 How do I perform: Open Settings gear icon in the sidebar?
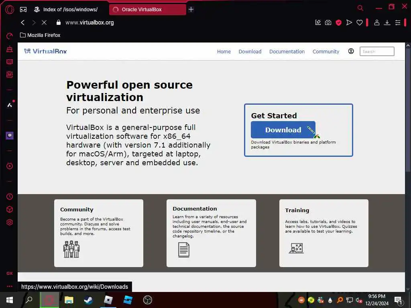click(x=10, y=222)
